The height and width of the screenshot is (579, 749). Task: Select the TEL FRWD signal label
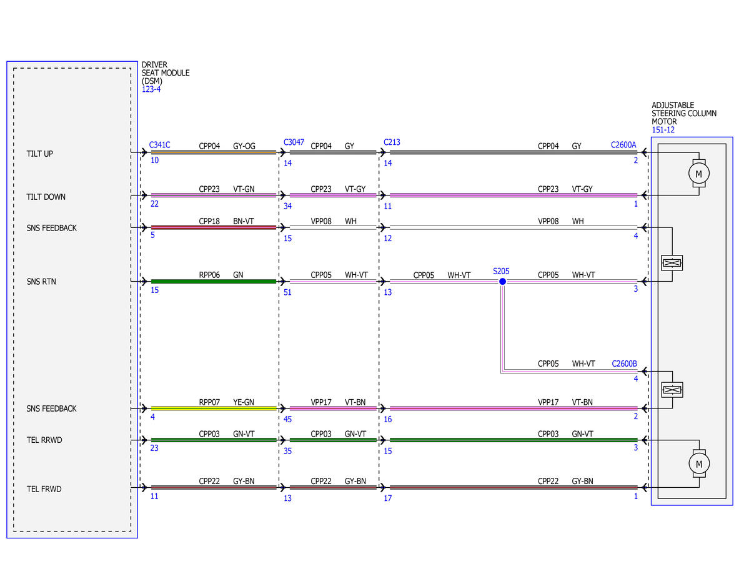pyautogui.click(x=44, y=489)
